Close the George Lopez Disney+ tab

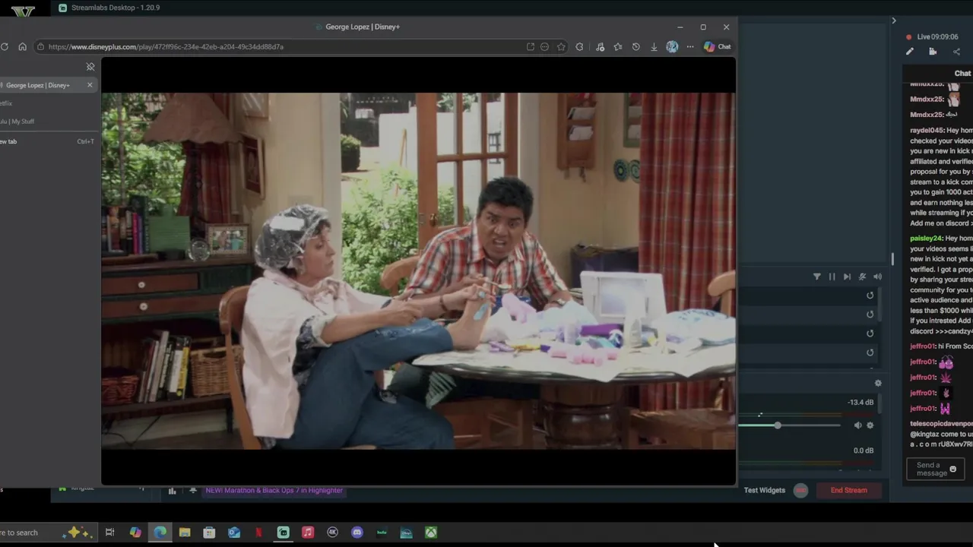point(90,85)
